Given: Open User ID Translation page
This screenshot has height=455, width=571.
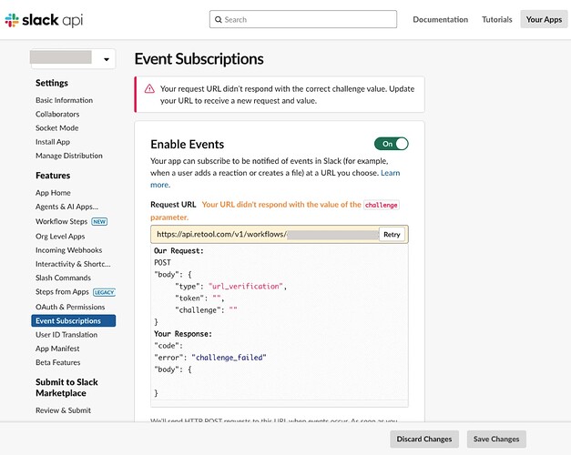Looking at the screenshot, I should (x=66, y=335).
